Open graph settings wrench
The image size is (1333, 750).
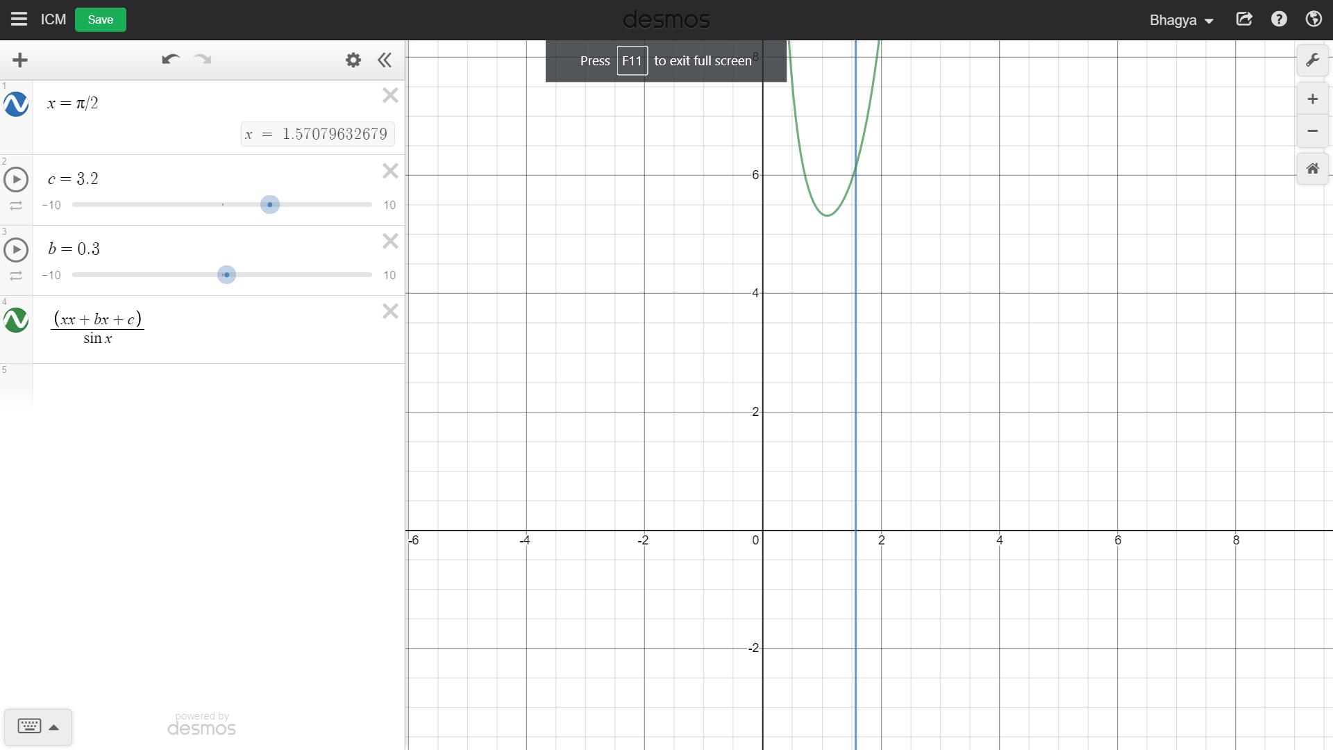tap(1312, 60)
